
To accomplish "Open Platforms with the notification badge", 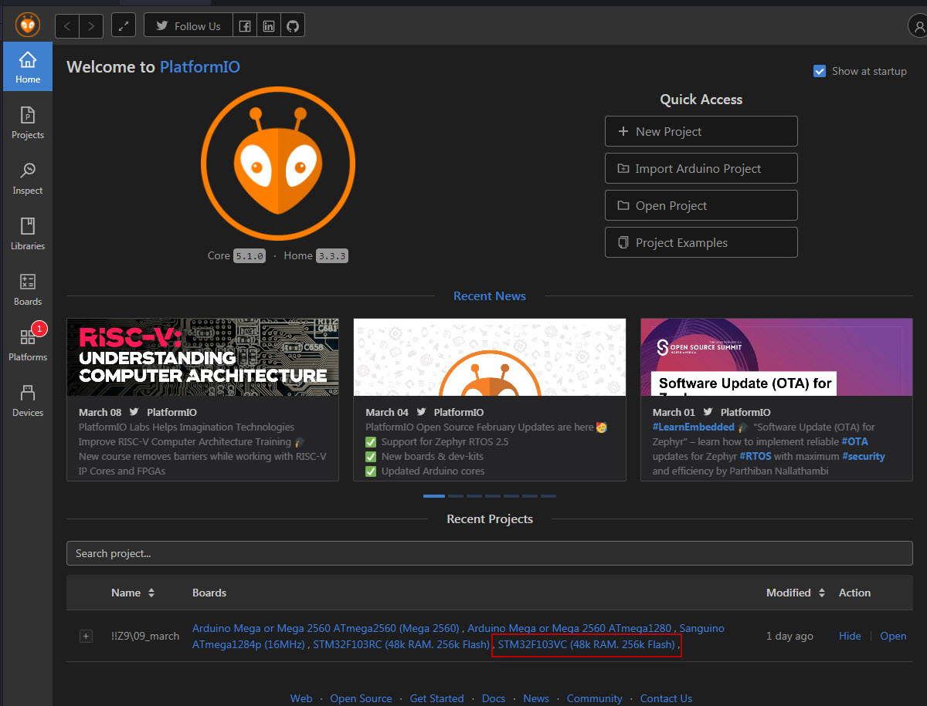I will point(28,345).
